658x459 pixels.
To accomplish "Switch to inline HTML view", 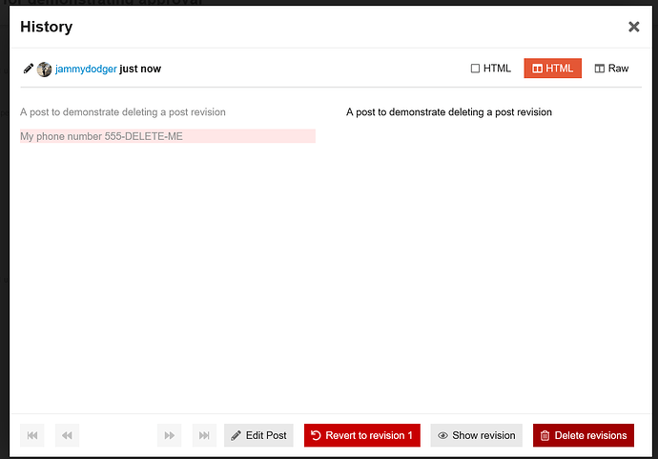I will click(x=490, y=69).
